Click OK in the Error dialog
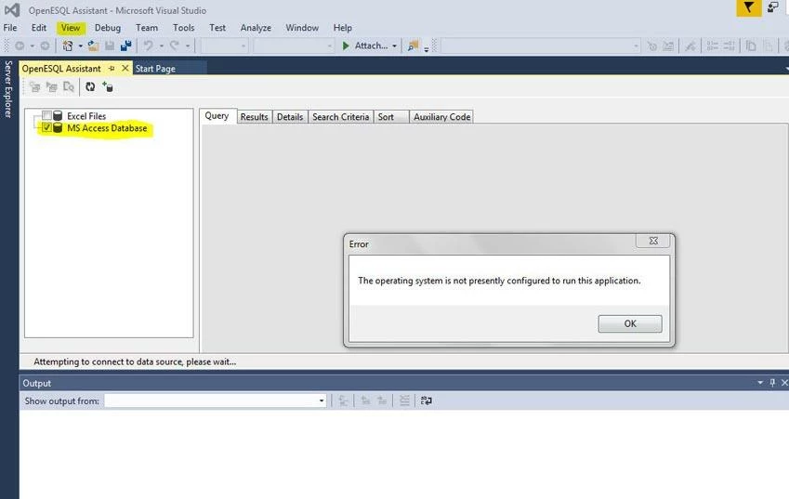The width and height of the screenshot is (789, 499). coord(630,323)
